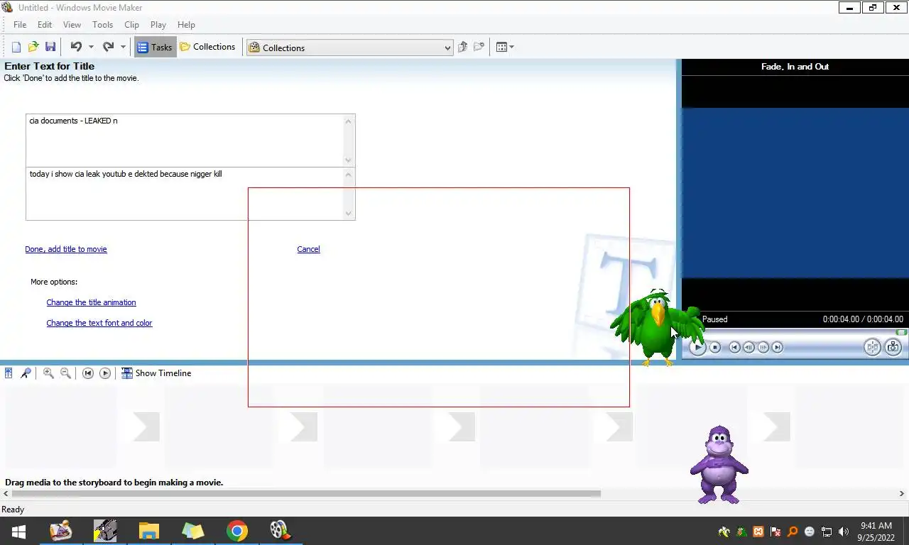
Task: Zoom out the timeline
Action: point(65,373)
